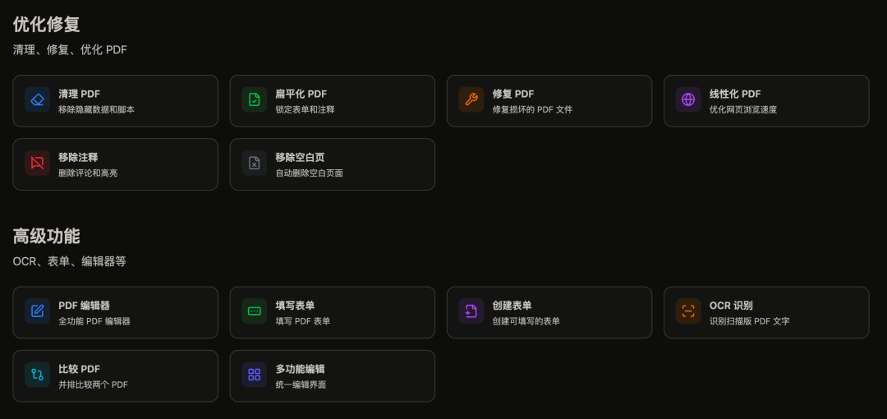Open the 比较 PDF tool title

pyautogui.click(x=79, y=369)
